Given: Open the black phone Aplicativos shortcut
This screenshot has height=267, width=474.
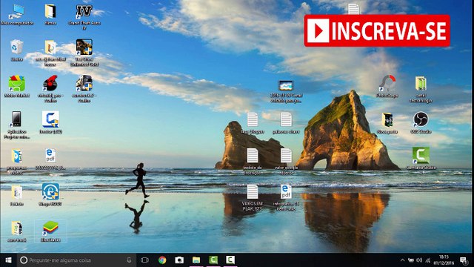Looking at the screenshot, I should [x=17, y=125].
